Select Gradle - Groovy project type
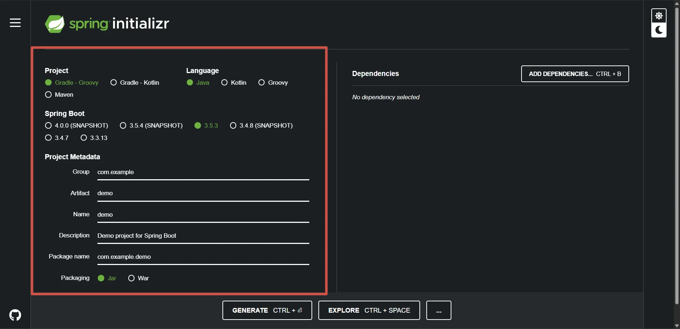The image size is (680, 329). click(72, 83)
